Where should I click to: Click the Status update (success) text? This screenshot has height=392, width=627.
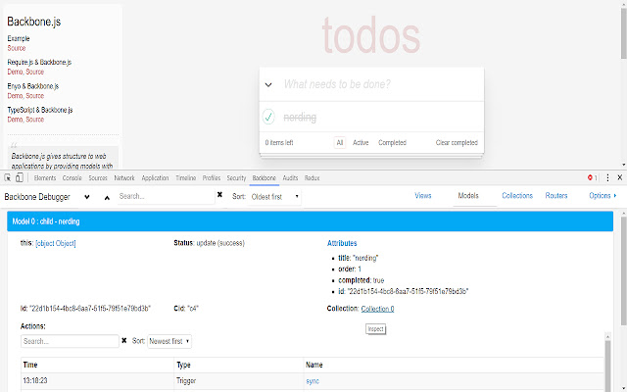[x=209, y=243]
